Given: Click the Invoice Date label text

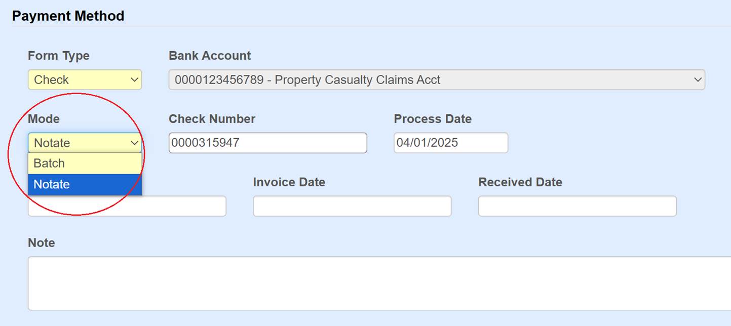Looking at the screenshot, I should tap(289, 182).
